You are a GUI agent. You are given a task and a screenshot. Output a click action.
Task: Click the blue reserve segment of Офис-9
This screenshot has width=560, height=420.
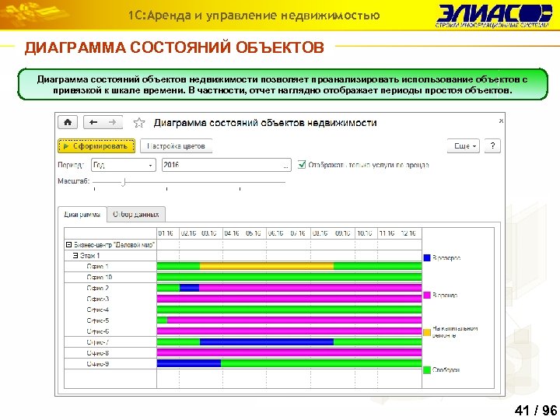click(x=189, y=363)
